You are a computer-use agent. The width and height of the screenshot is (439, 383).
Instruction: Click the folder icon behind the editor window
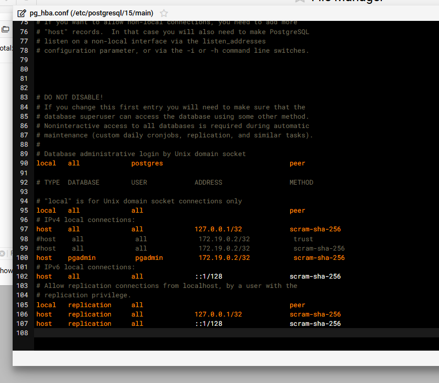pyautogui.click(x=5, y=29)
